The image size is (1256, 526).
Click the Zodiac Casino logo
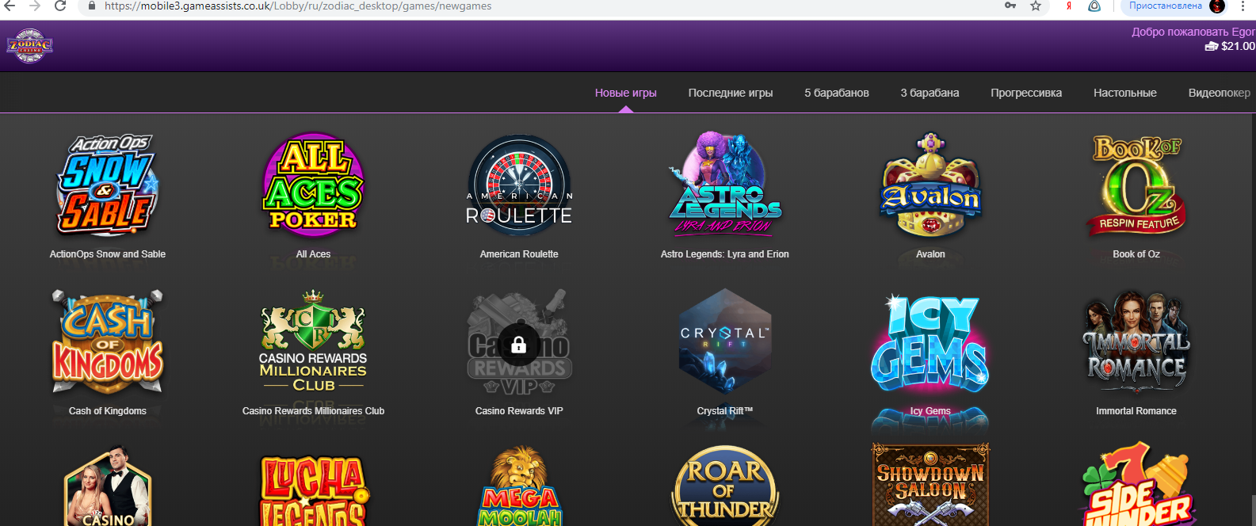pyautogui.click(x=30, y=46)
